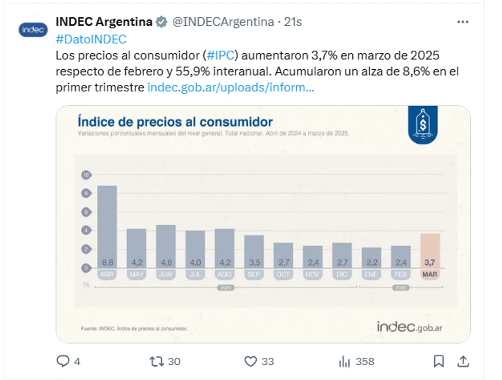Image resolution: width=502 pixels, height=380 pixels.
Task: Open the indec.gob.ar/uploads report link
Action: 231,88
